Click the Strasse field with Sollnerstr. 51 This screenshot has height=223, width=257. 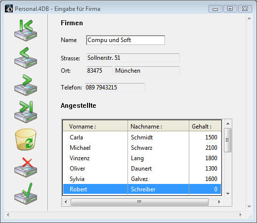tap(133, 58)
